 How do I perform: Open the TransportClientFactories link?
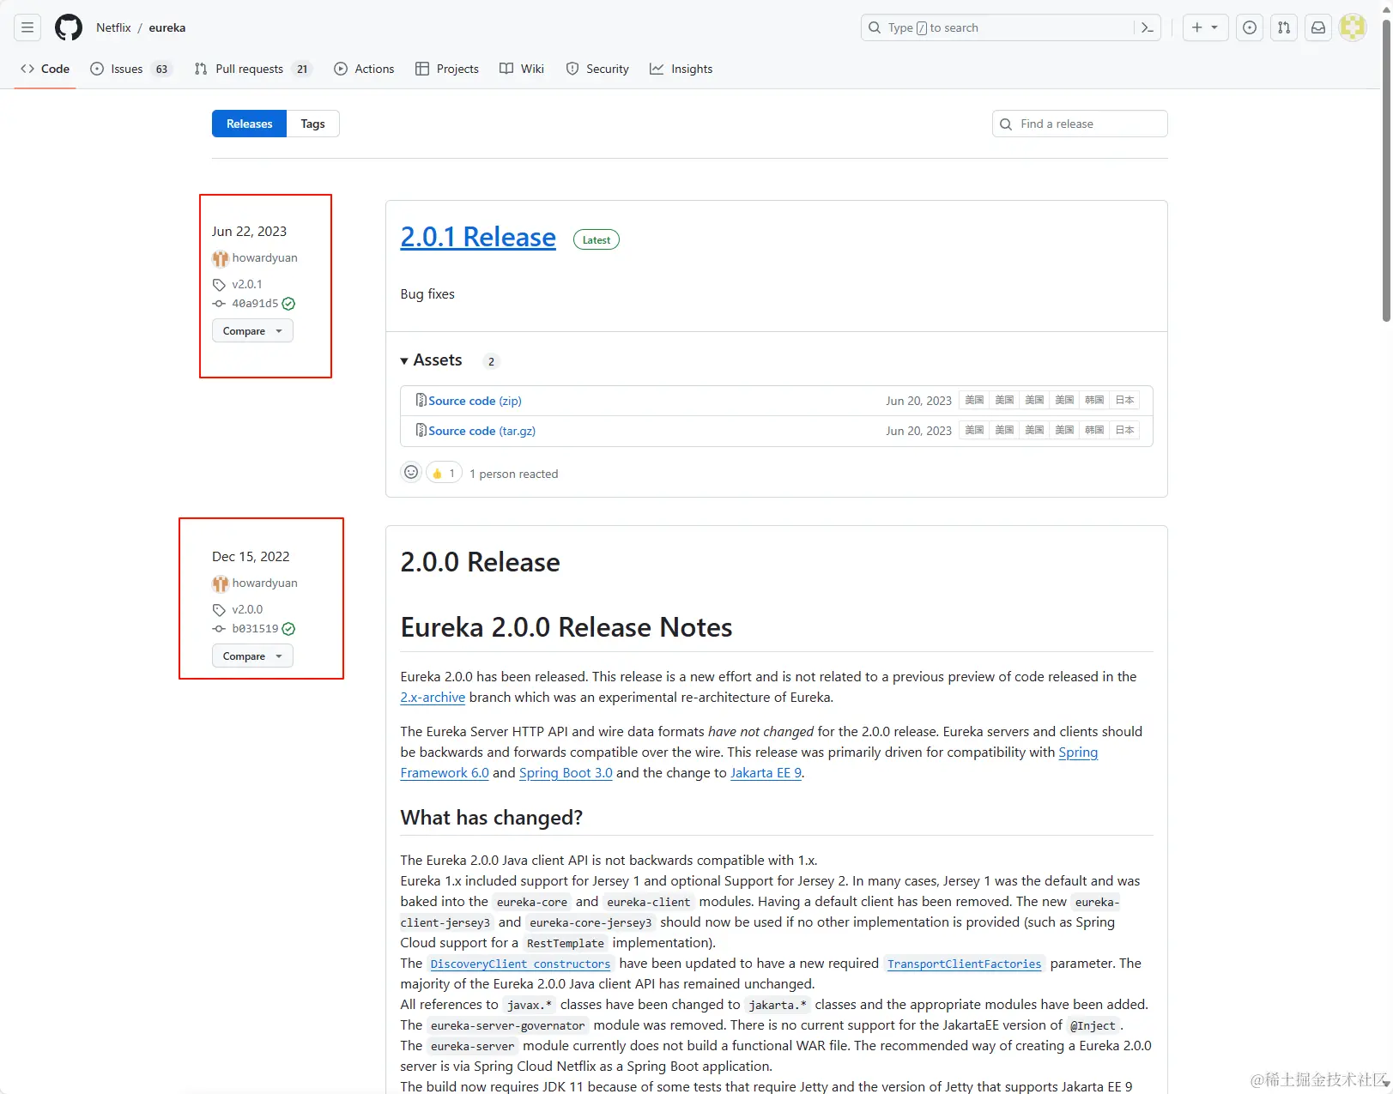[x=964, y=964]
